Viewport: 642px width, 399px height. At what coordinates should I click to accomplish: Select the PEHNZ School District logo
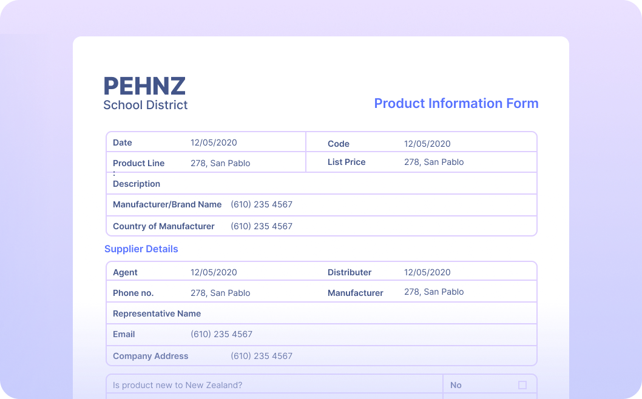(x=145, y=93)
